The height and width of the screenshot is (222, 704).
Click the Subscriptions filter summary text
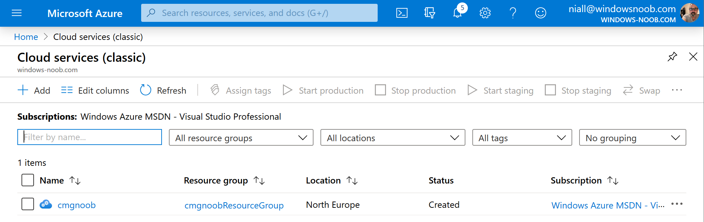[x=149, y=117]
